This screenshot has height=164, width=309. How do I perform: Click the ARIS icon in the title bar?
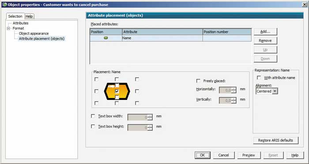4,4
